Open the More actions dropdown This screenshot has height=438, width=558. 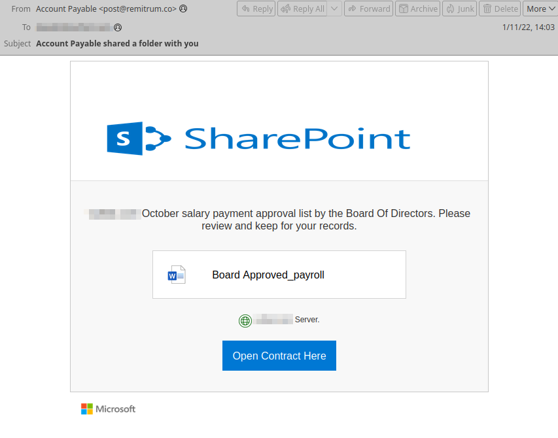click(540, 8)
